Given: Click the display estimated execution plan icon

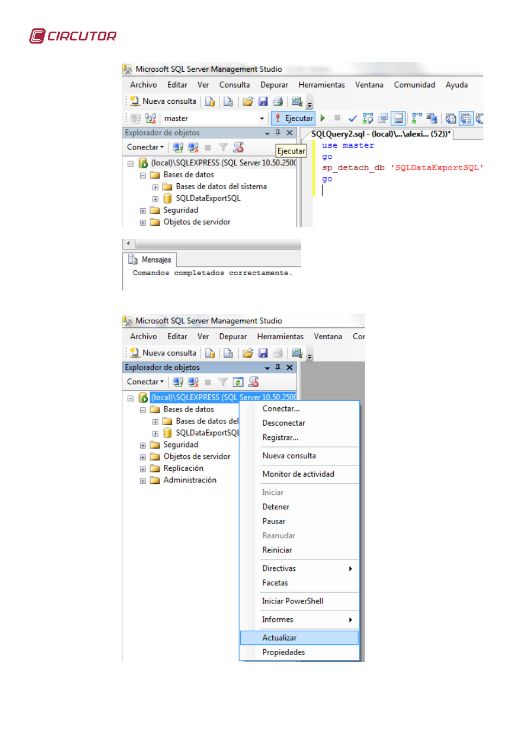Looking at the screenshot, I should coord(368,118).
